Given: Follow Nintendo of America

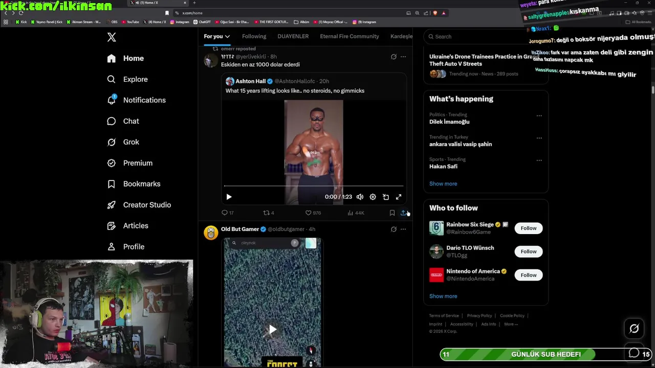Looking at the screenshot, I should click(x=529, y=275).
